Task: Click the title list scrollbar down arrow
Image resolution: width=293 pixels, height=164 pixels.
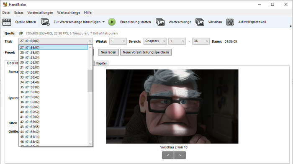Action: pyautogui.click(x=90, y=143)
